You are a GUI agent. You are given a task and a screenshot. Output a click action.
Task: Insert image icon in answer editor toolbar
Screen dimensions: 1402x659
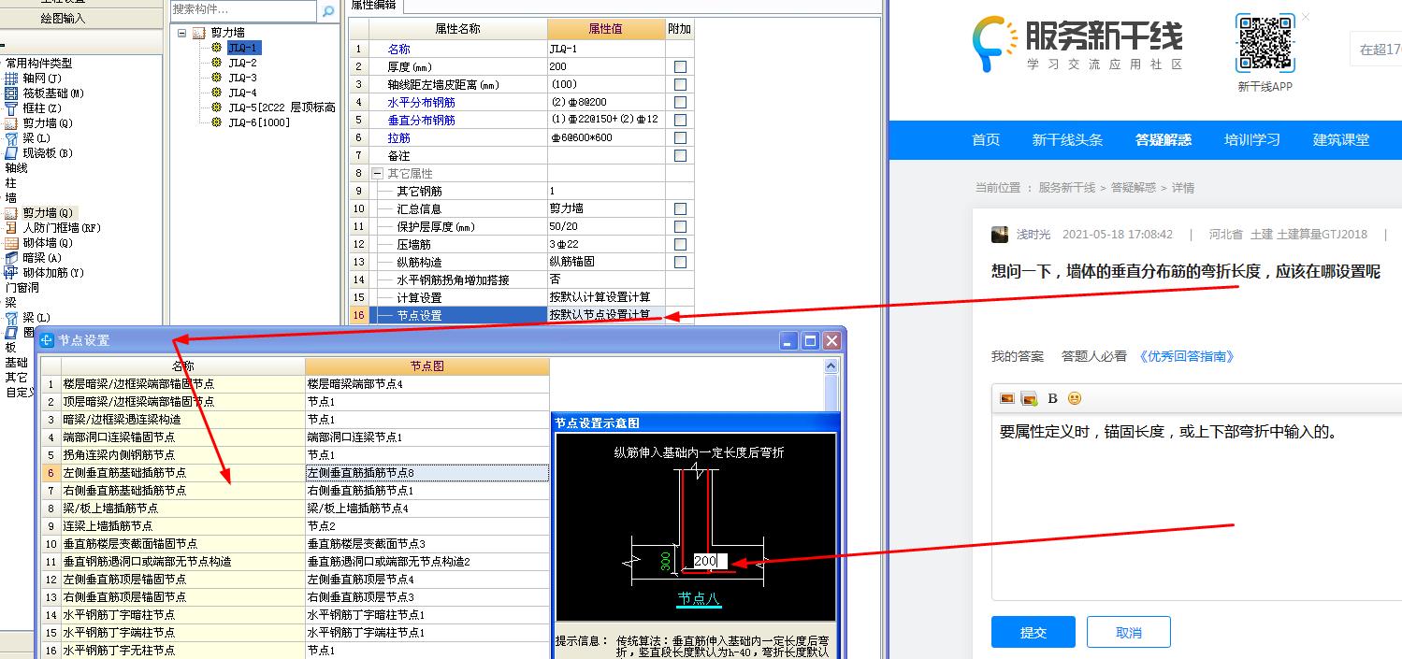pyautogui.click(x=1007, y=398)
